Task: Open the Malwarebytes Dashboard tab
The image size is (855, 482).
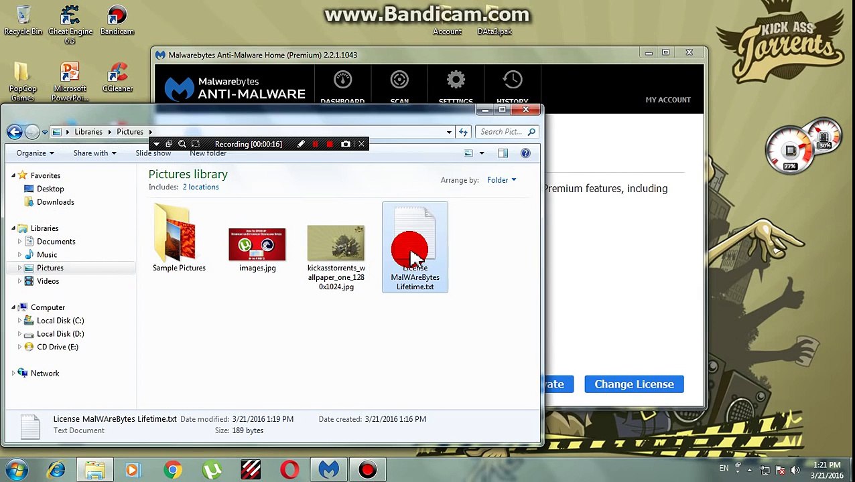Action: click(342, 87)
